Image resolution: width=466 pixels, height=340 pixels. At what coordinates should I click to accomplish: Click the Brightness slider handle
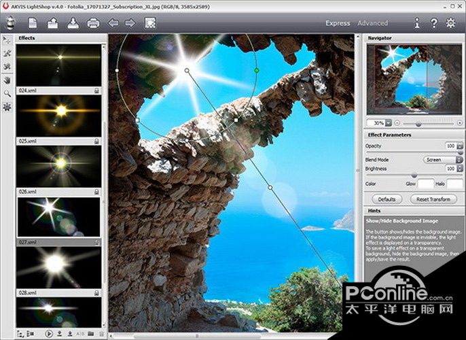point(414,175)
